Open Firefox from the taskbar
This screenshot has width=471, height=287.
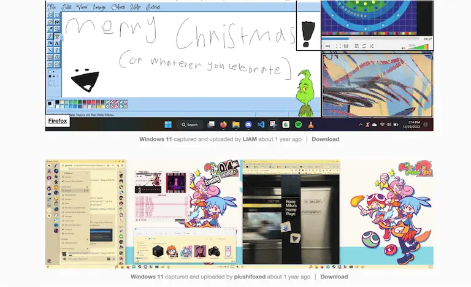click(223, 124)
